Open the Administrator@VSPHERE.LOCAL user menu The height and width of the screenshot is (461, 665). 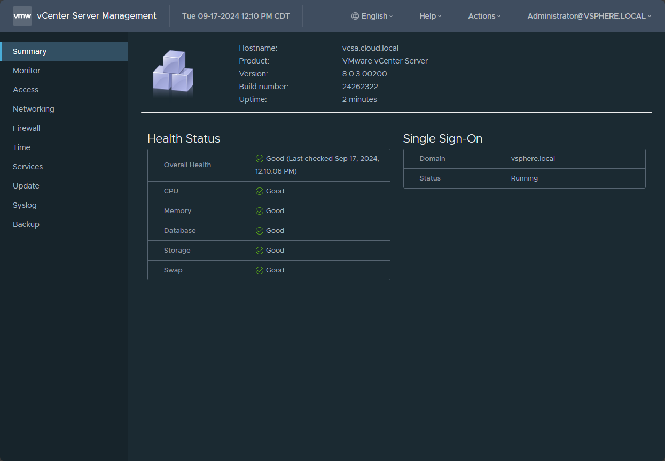point(589,16)
